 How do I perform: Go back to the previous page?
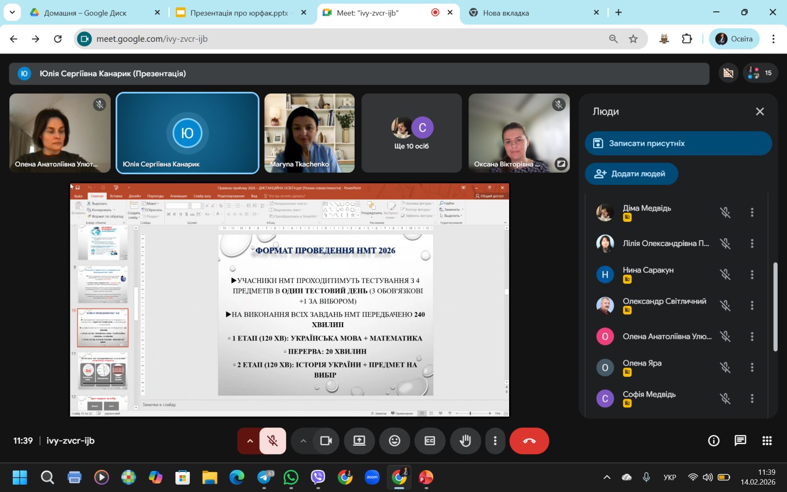pos(14,39)
